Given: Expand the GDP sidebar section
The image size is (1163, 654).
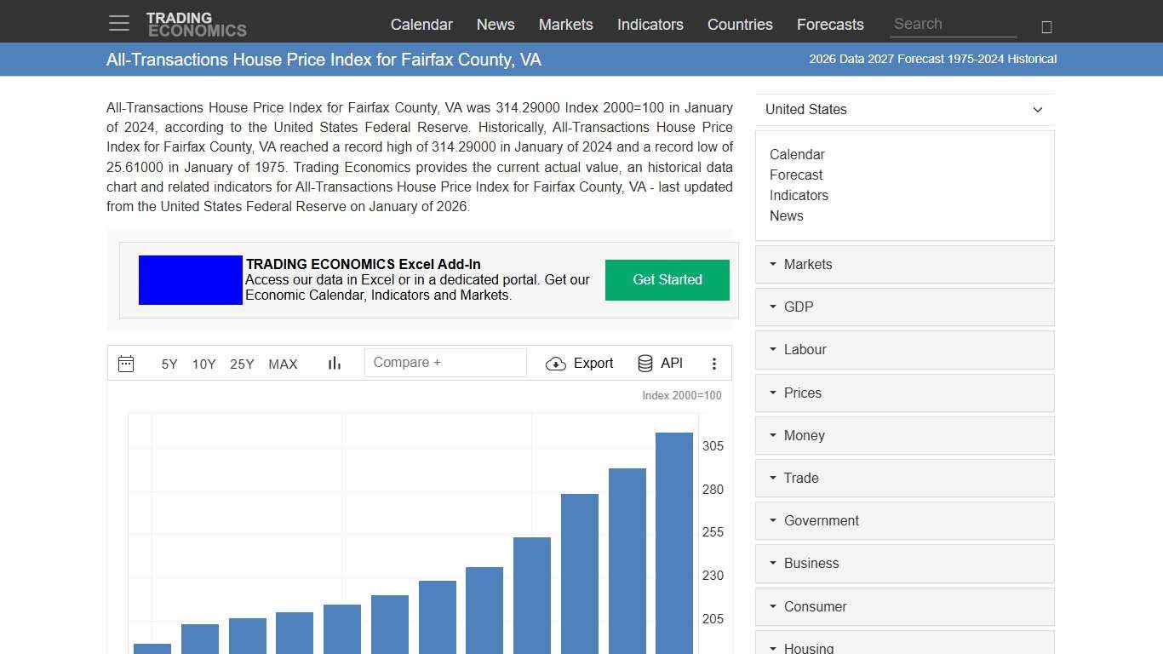Looking at the screenshot, I should pos(904,307).
